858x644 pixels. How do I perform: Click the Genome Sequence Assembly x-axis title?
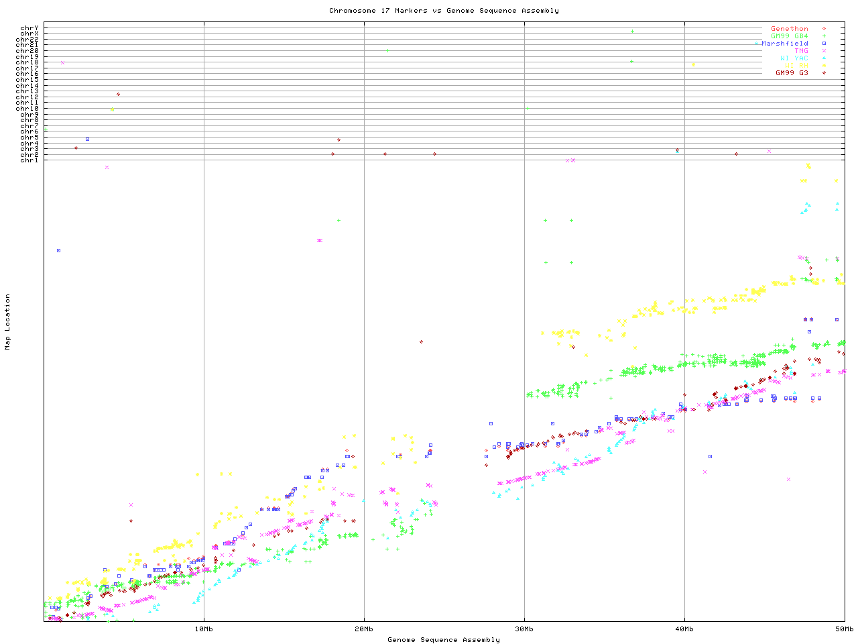pos(444,640)
